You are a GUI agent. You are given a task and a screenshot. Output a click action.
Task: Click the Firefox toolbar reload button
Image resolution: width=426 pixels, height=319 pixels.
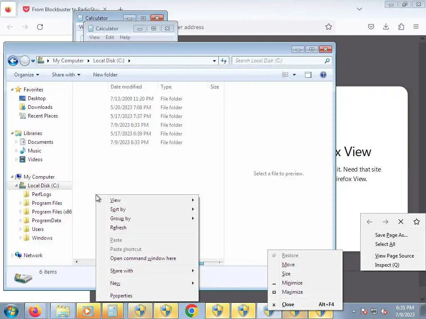coord(40,27)
